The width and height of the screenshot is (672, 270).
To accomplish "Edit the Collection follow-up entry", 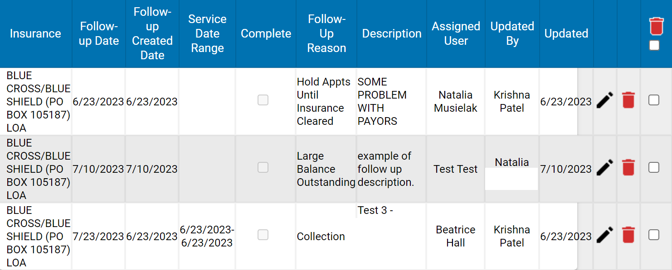I will tap(604, 235).
